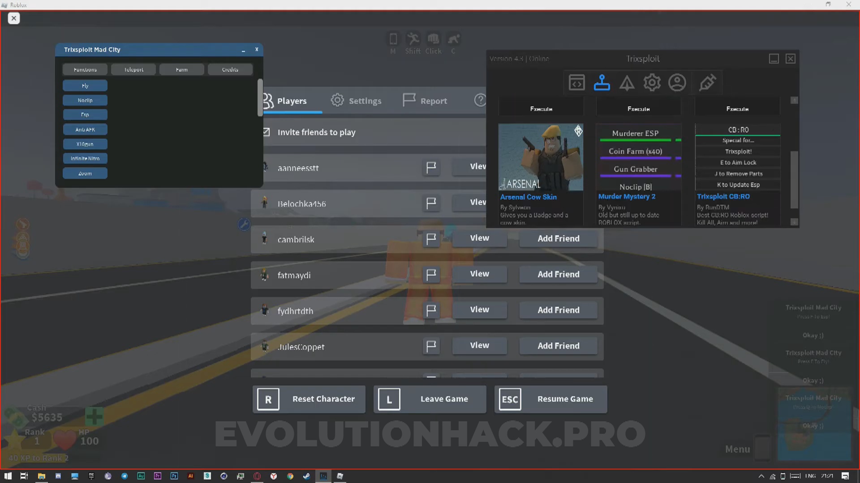Click the report flag next to cambrilsk
860x483 pixels.
[x=431, y=239]
